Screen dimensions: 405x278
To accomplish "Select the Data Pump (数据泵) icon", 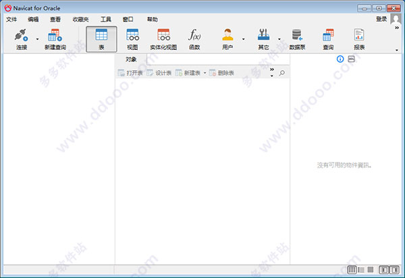I will point(297,39).
